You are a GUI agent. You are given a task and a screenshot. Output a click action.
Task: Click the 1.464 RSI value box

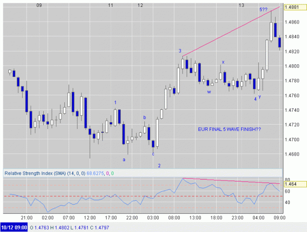tap(295, 184)
